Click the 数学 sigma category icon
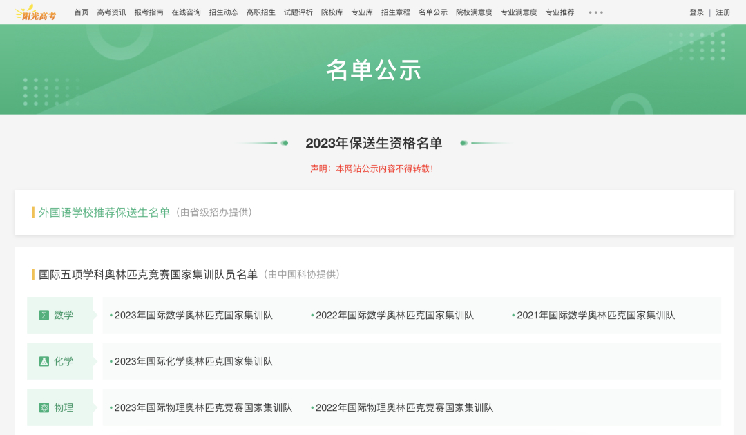The width and height of the screenshot is (746, 435). 44,316
